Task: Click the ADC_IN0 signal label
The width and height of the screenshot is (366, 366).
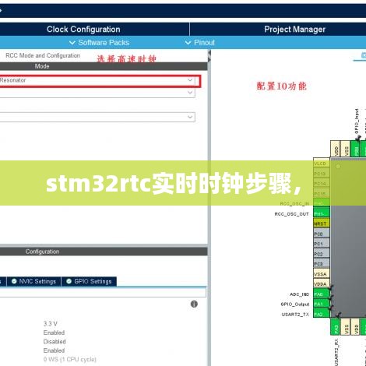Action: [299, 294]
